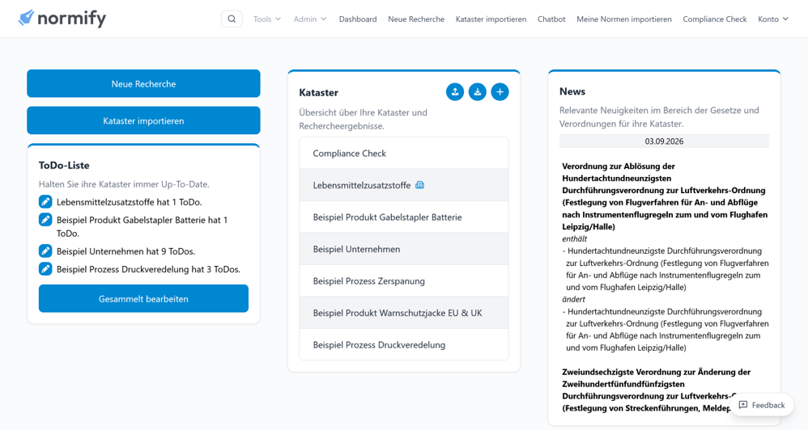
Task: Click the Gesammelt bearbeiten button
Action: coord(143,298)
